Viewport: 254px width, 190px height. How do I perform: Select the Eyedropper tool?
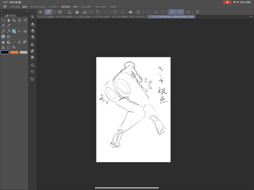9,26
